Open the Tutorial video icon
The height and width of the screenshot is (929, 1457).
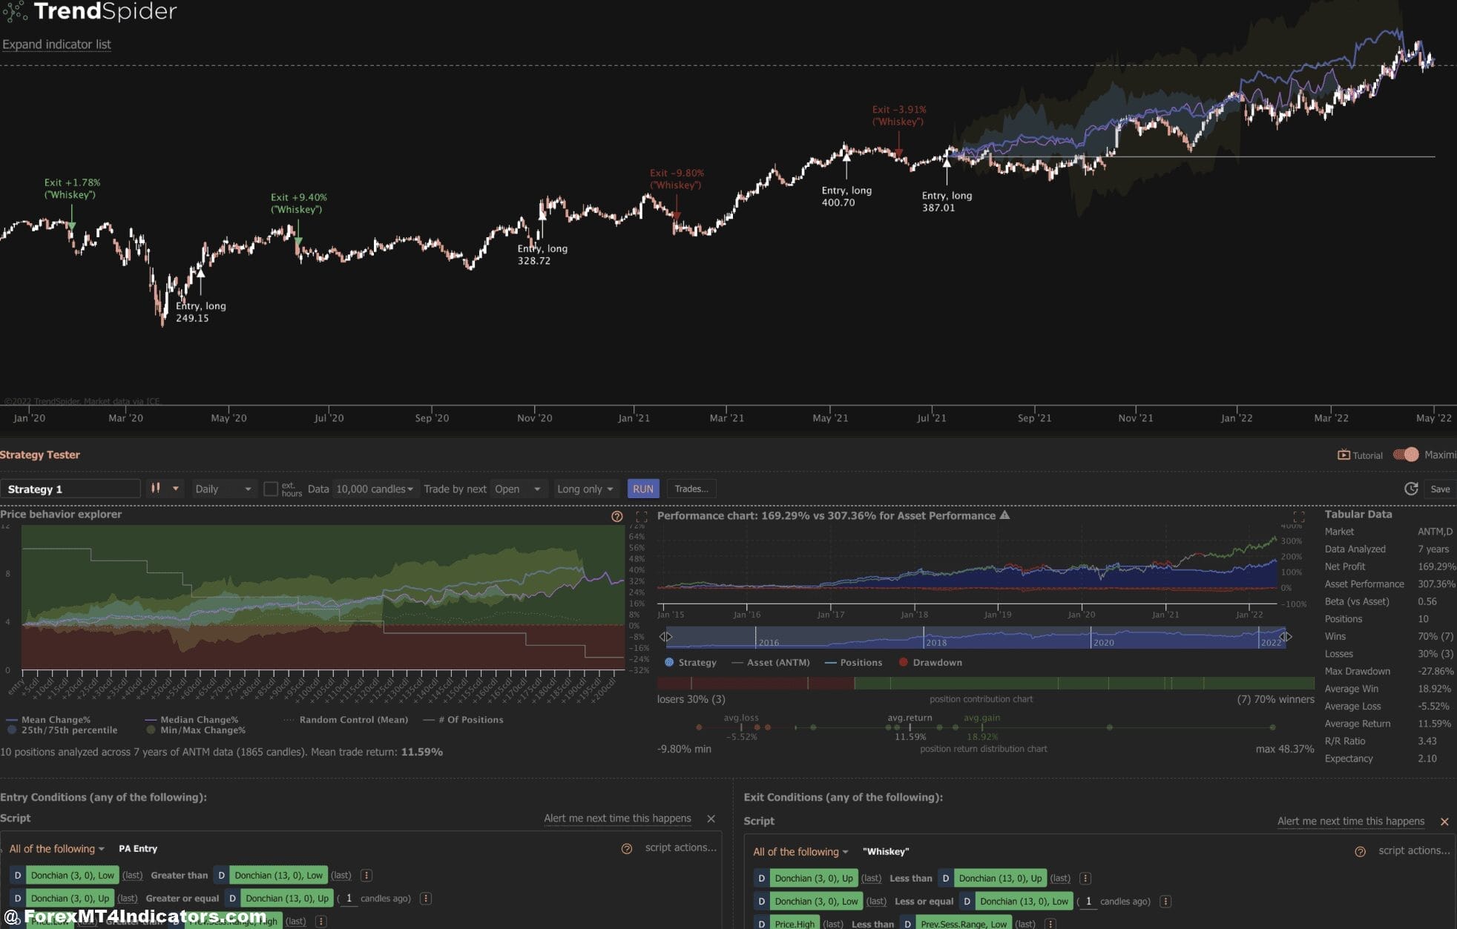pyautogui.click(x=1343, y=455)
